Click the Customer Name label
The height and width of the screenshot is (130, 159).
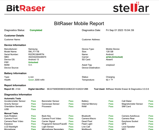(12, 39)
